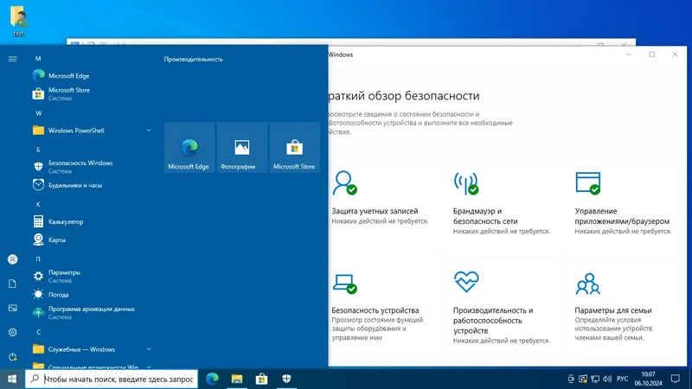Click the device security laptop icon
The image size is (692, 389).
pos(344,284)
